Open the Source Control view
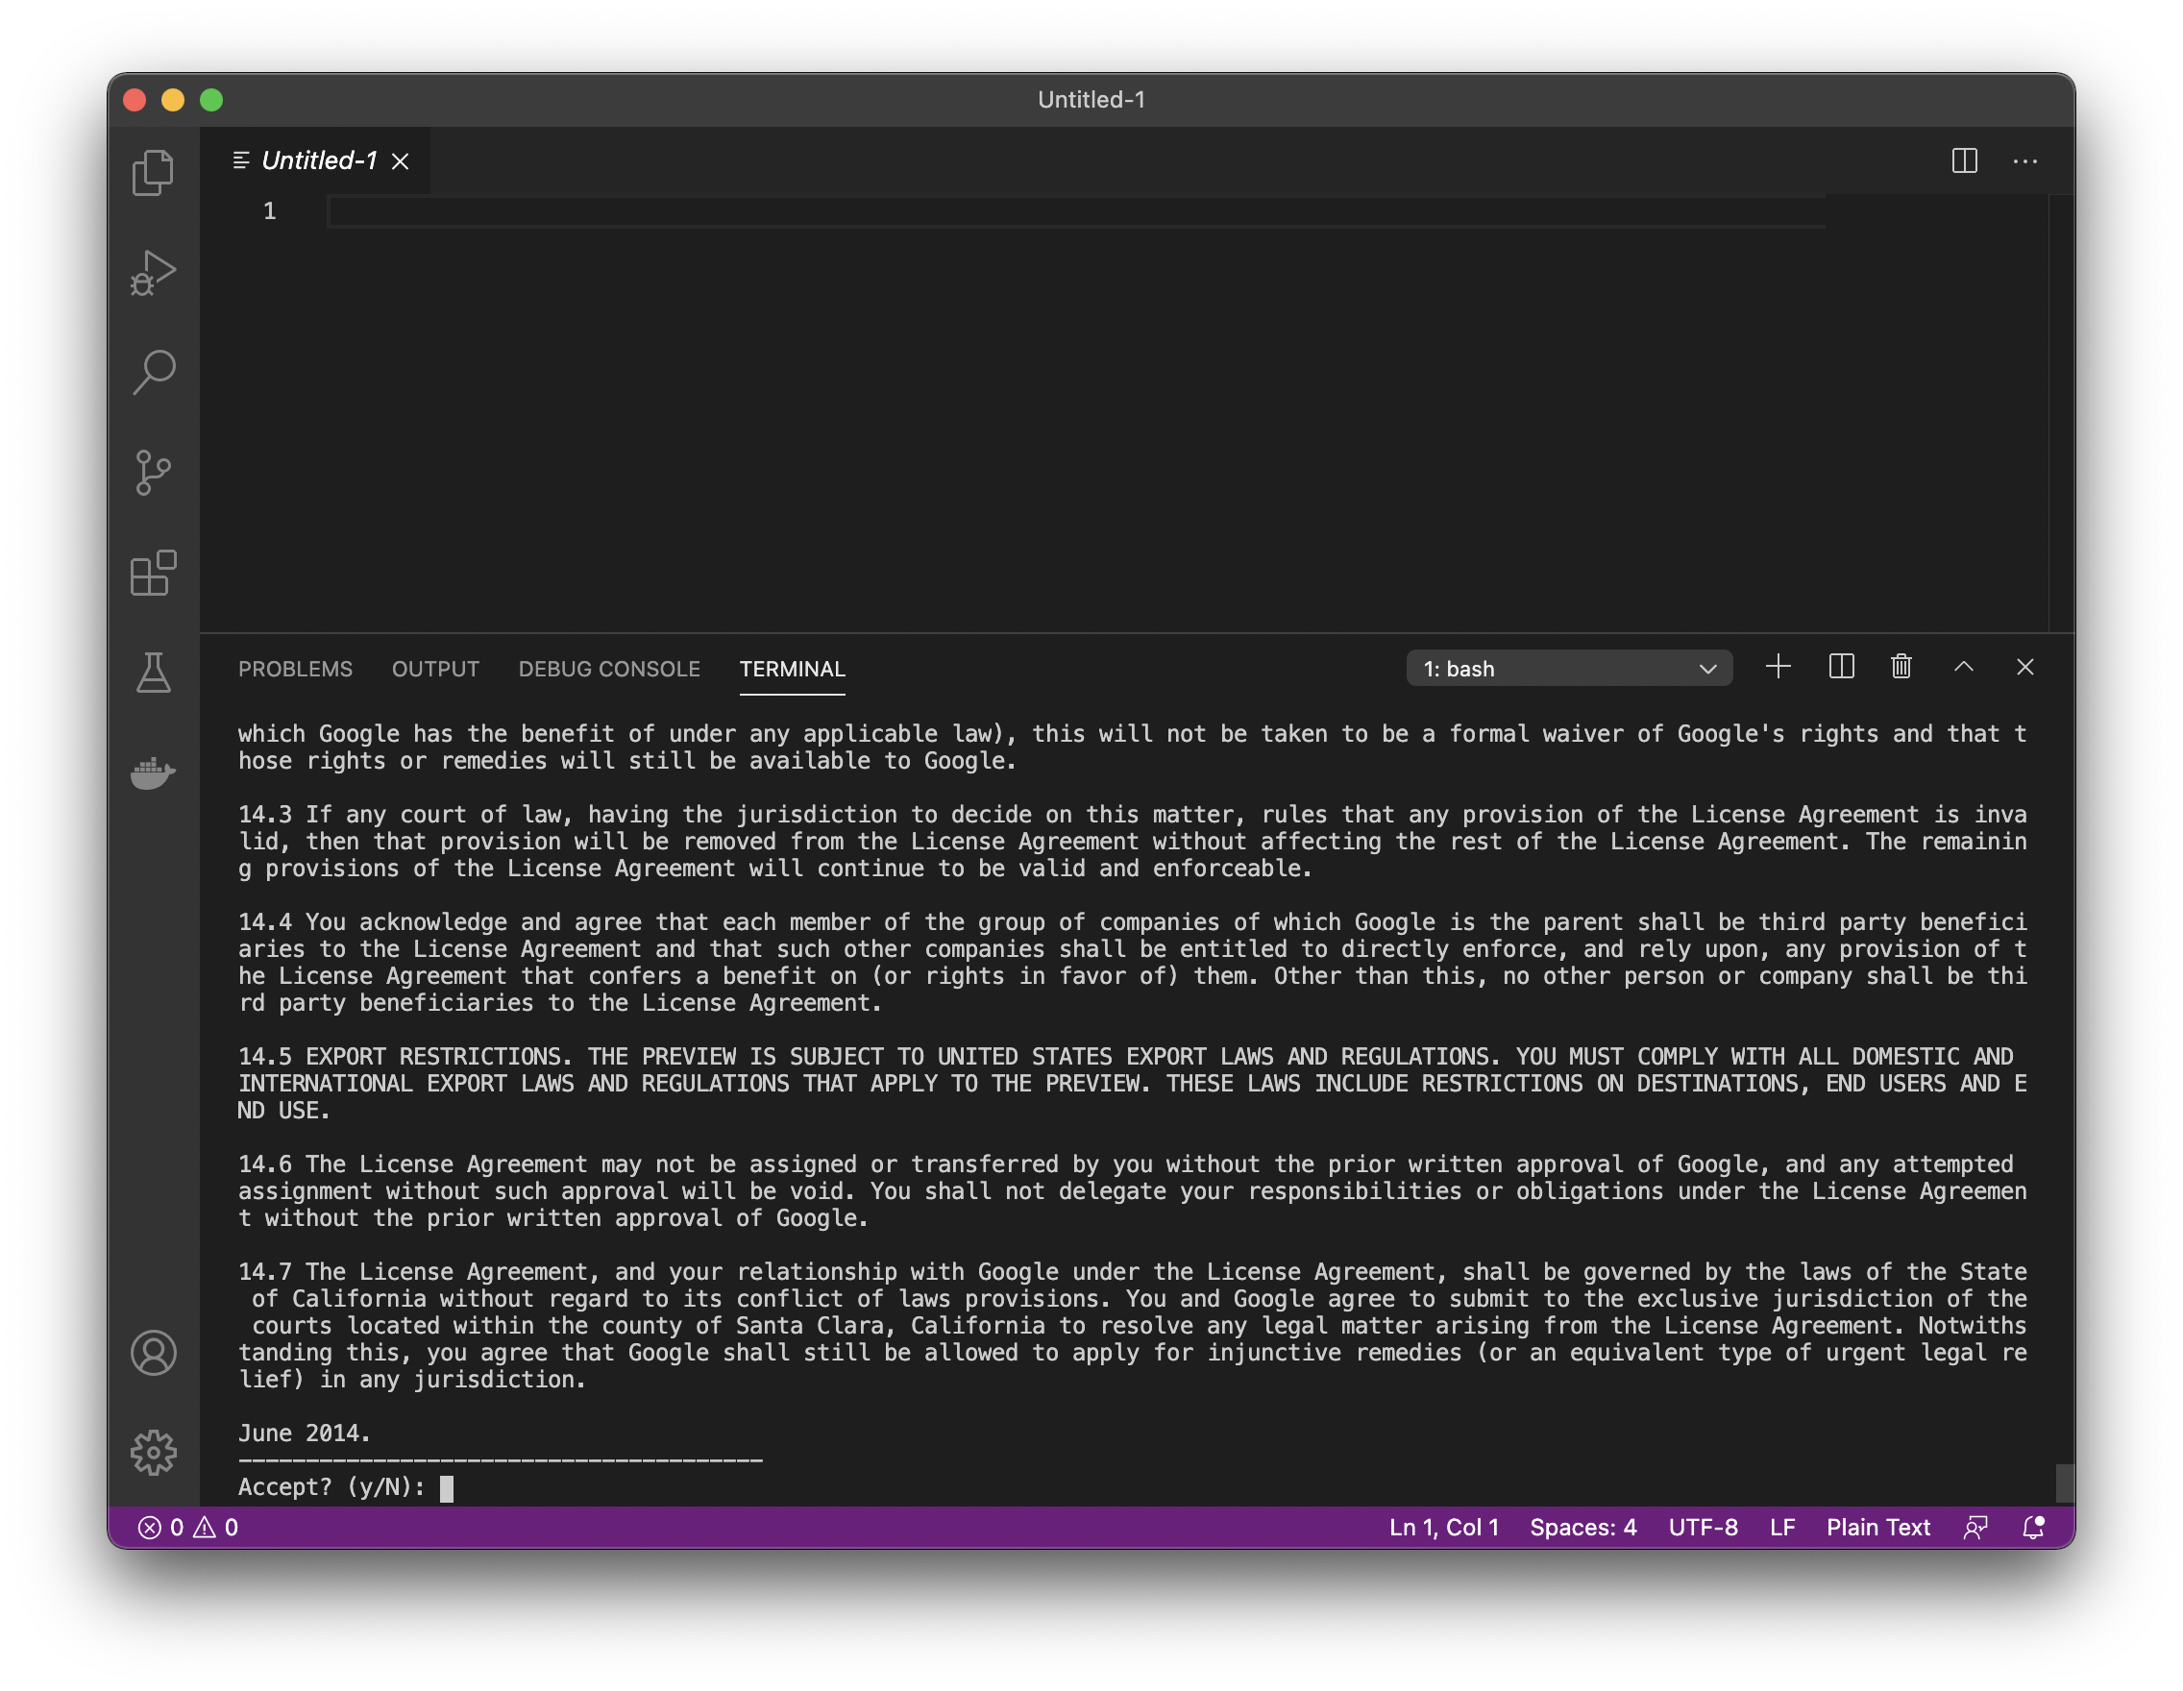Screen dimensions: 2183x1691 153,472
